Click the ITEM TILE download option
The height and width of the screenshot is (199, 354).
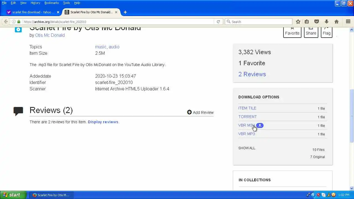pyautogui.click(x=247, y=108)
